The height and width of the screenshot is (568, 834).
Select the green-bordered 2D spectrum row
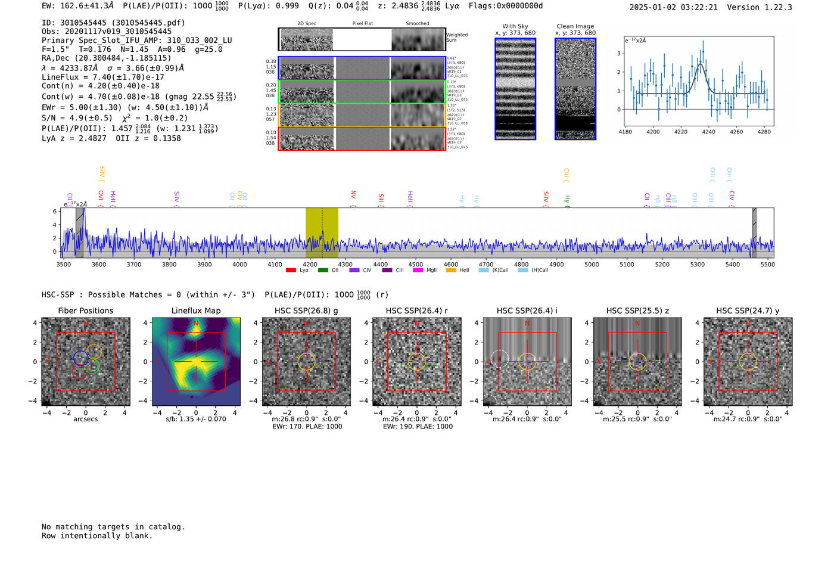coord(362,92)
